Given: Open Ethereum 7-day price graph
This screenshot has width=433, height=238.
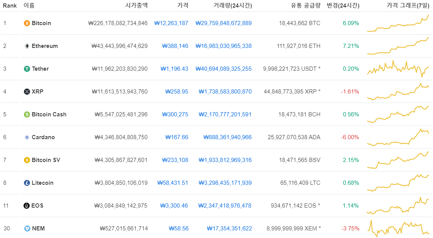Looking at the screenshot, I should (398, 46).
